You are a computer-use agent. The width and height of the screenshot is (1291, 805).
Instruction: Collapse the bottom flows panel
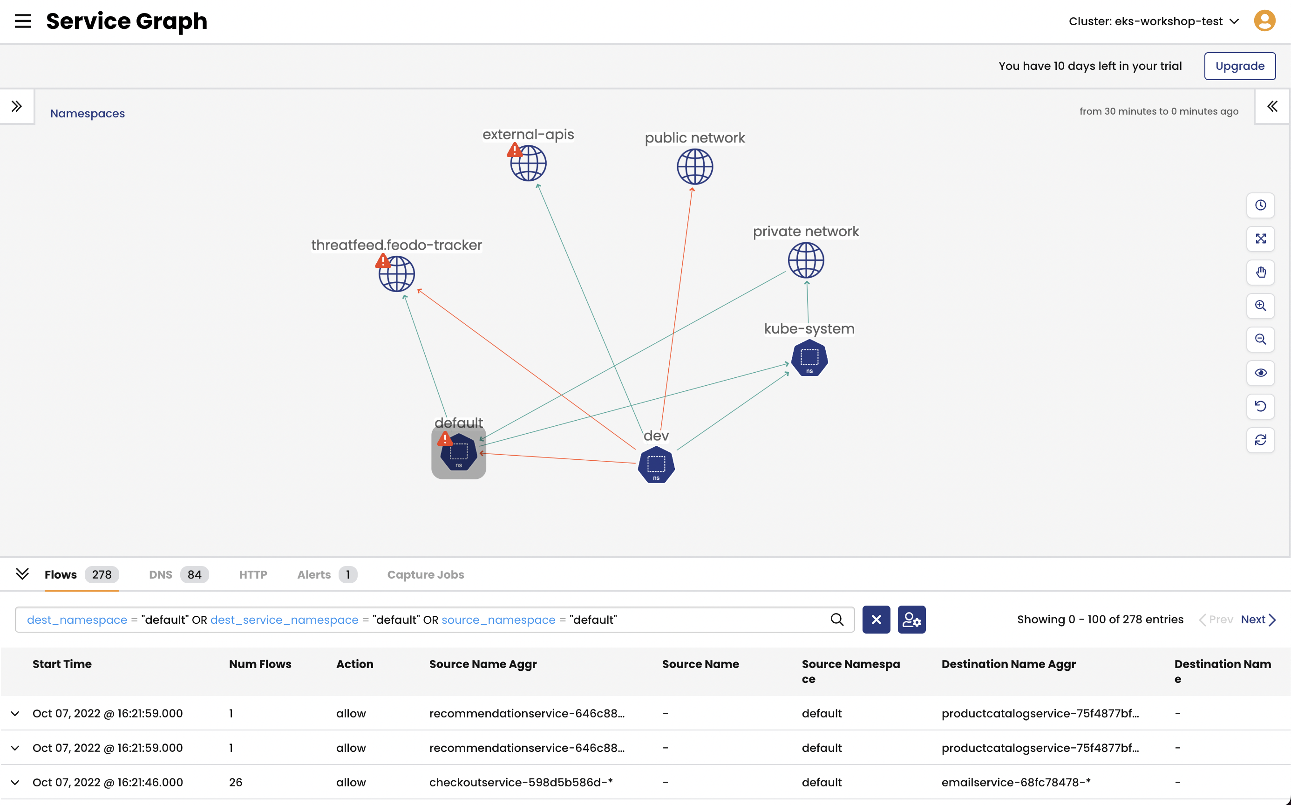(x=22, y=574)
